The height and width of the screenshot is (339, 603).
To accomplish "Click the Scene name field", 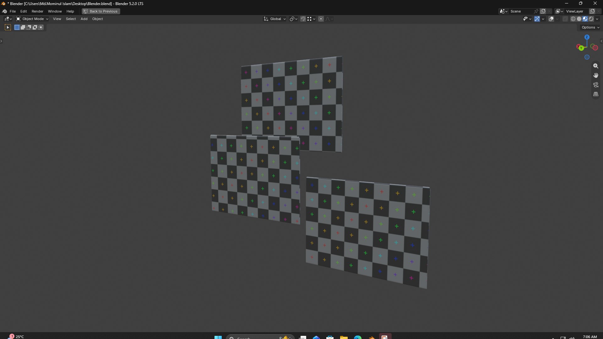I will click(x=521, y=11).
